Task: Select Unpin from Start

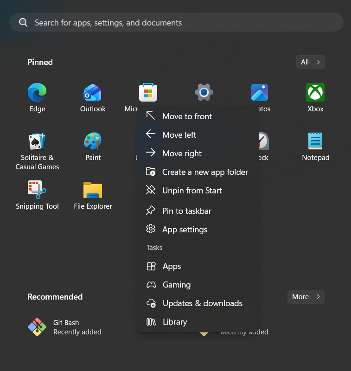Action: click(198, 191)
